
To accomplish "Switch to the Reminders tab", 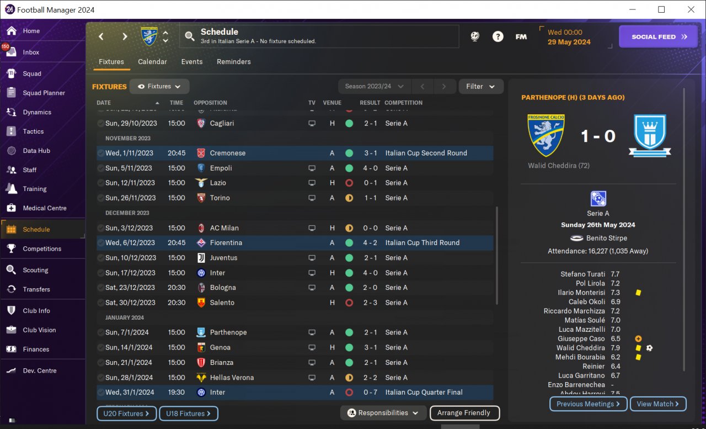I will point(234,62).
